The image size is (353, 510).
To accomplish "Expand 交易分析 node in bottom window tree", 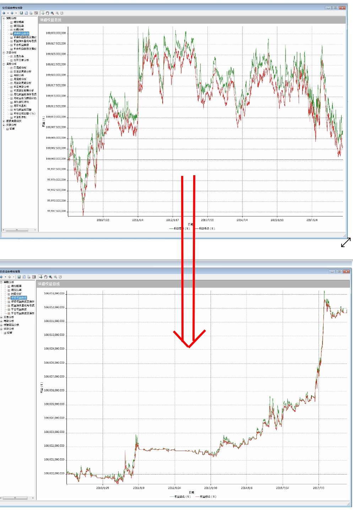I will [1, 317].
